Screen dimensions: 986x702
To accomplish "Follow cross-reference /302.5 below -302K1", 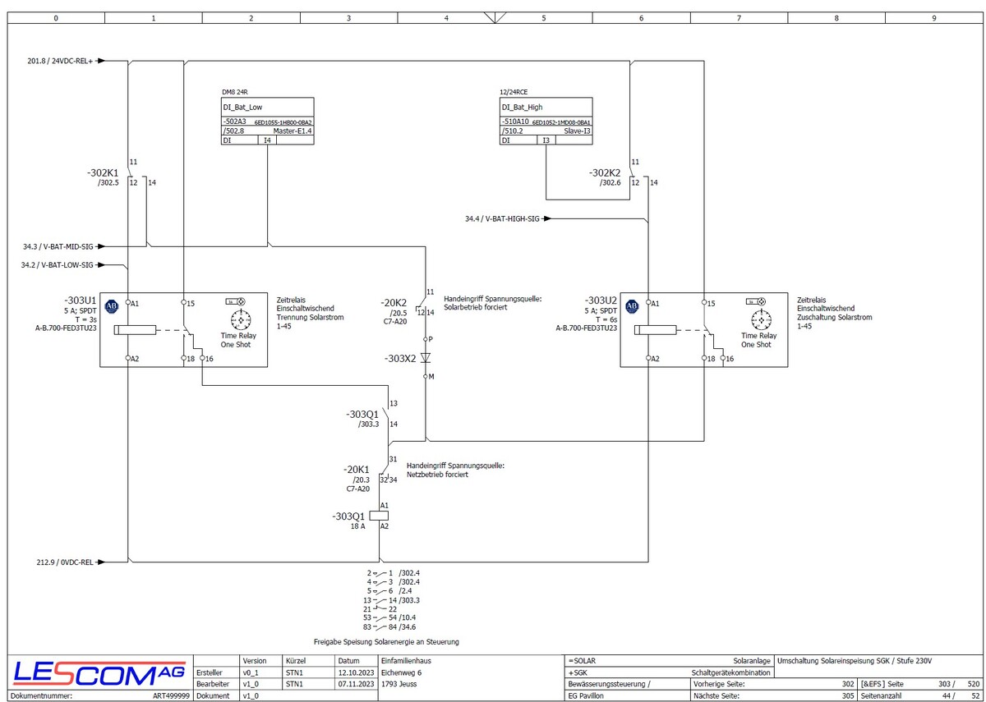I will (108, 183).
